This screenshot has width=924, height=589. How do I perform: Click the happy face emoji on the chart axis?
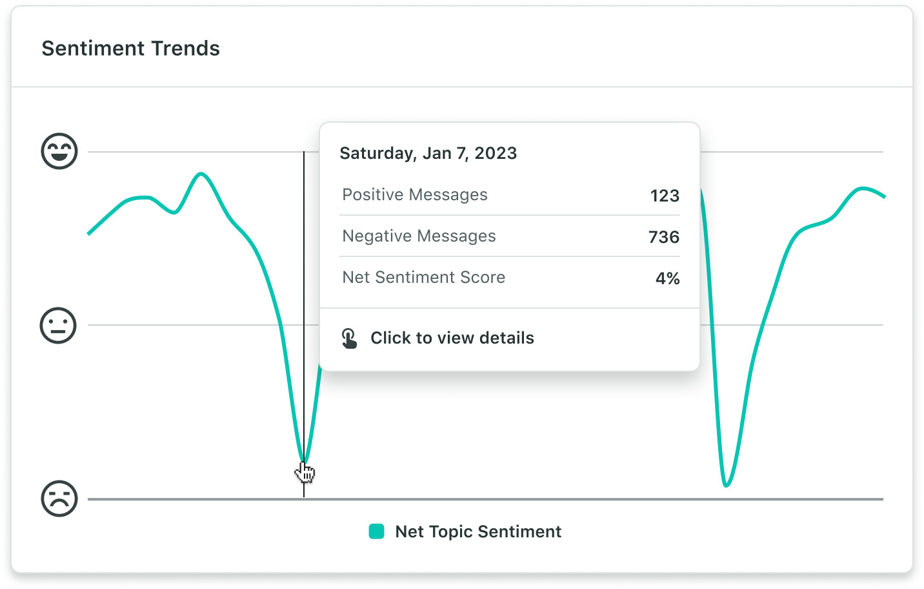pyautogui.click(x=58, y=151)
